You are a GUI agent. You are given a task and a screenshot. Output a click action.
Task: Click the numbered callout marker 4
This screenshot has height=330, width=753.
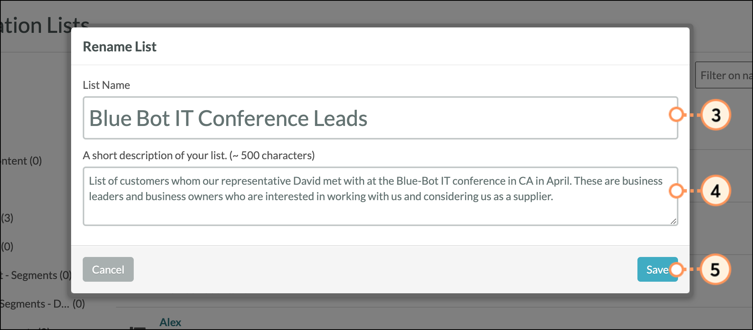(x=716, y=191)
